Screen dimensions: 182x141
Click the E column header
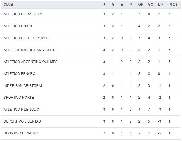[122, 5]
